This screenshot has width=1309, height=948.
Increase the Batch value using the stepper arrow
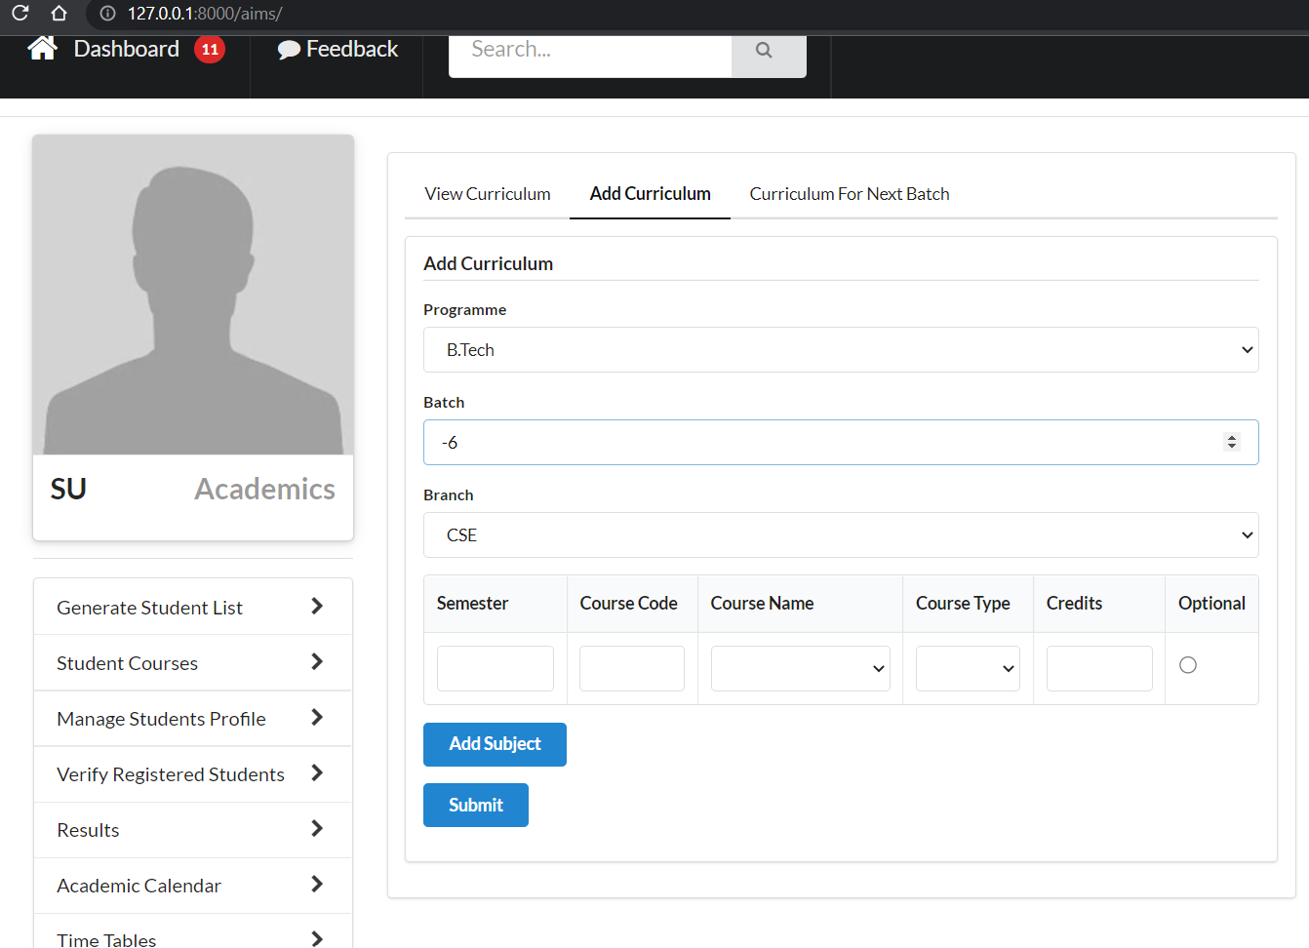tap(1232, 436)
